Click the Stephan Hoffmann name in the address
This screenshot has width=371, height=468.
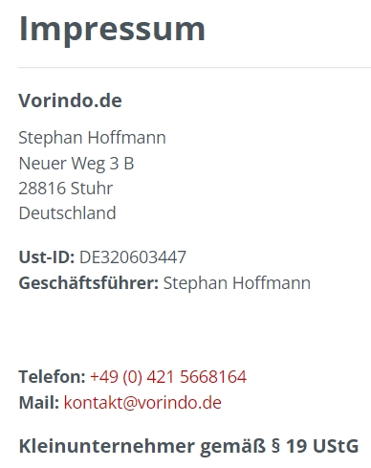coord(93,138)
